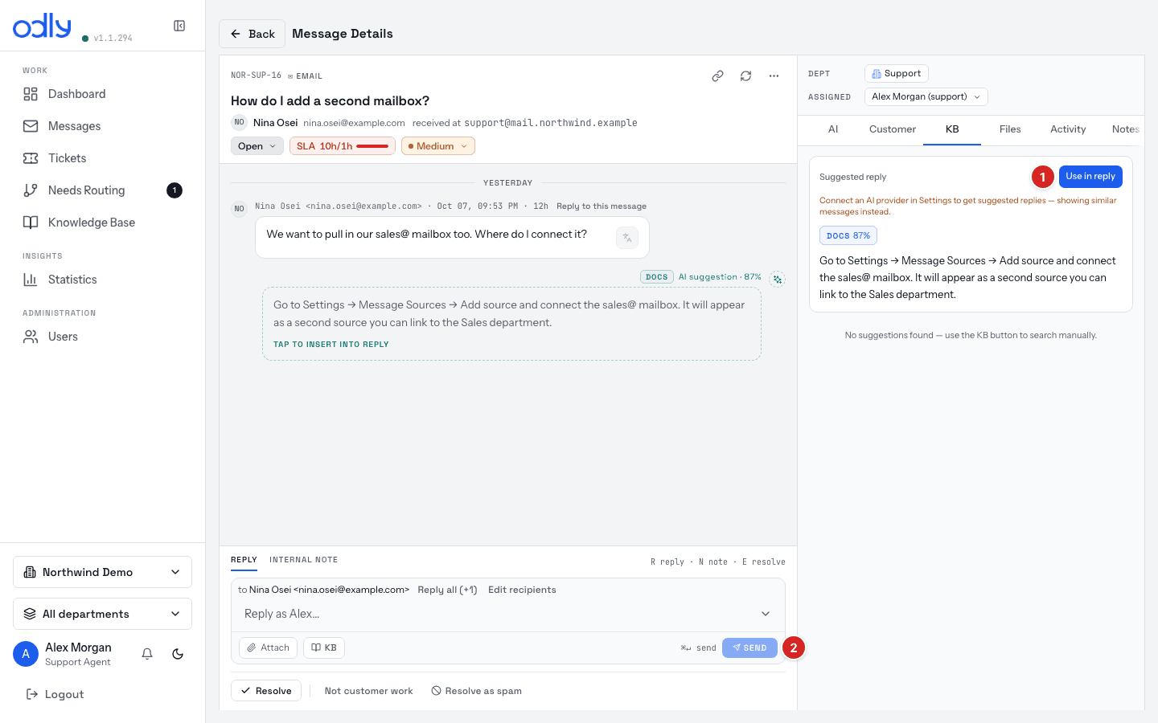Refresh the message thread icon

(745, 76)
